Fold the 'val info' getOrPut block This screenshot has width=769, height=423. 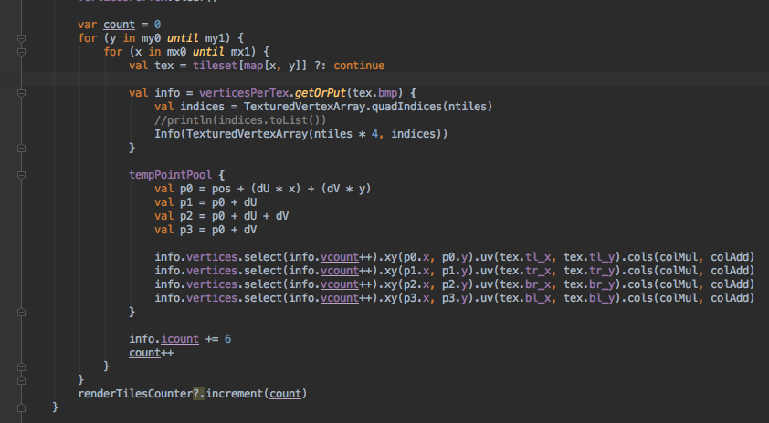coord(21,93)
